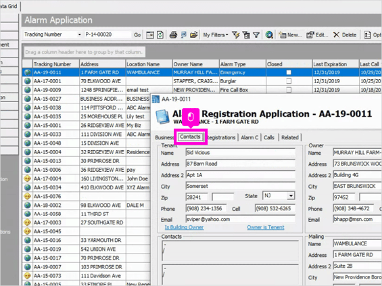Click the funnel filter icon
Image resolution: width=382 pixels, height=286 pixels.
pyautogui.click(x=256, y=35)
